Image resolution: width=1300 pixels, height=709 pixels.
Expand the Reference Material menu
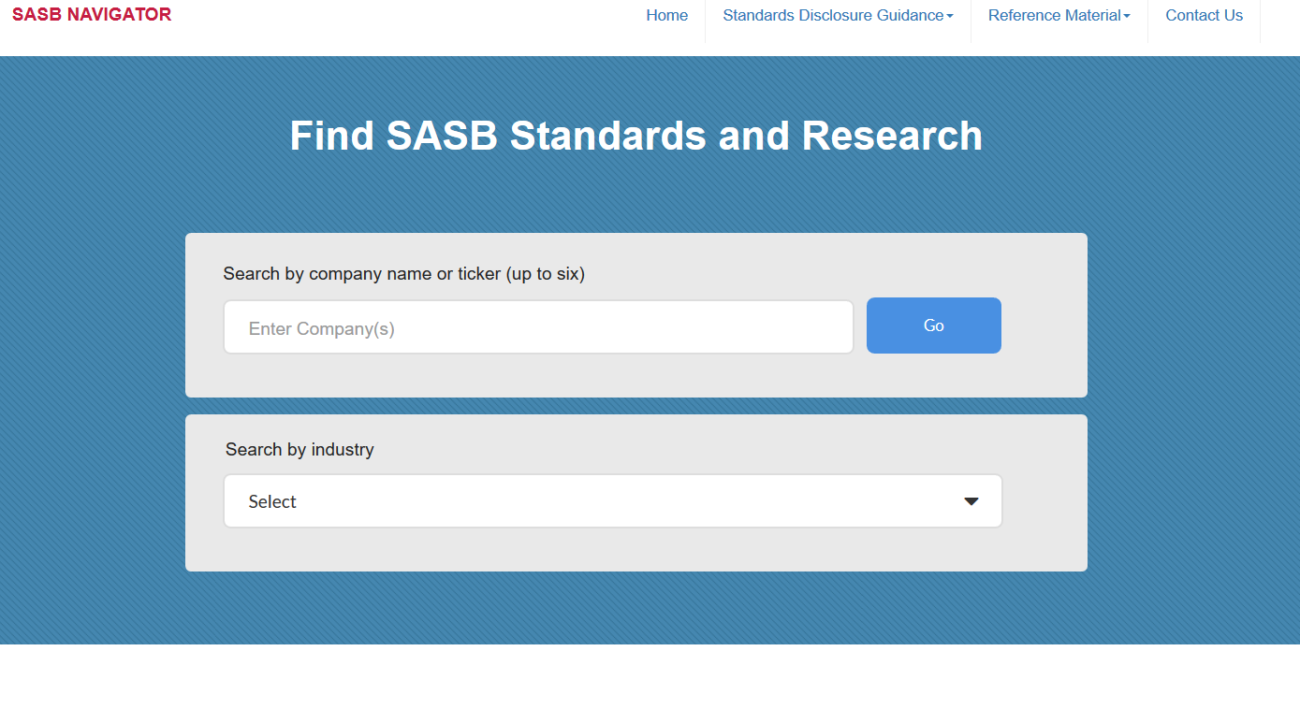point(1054,16)
